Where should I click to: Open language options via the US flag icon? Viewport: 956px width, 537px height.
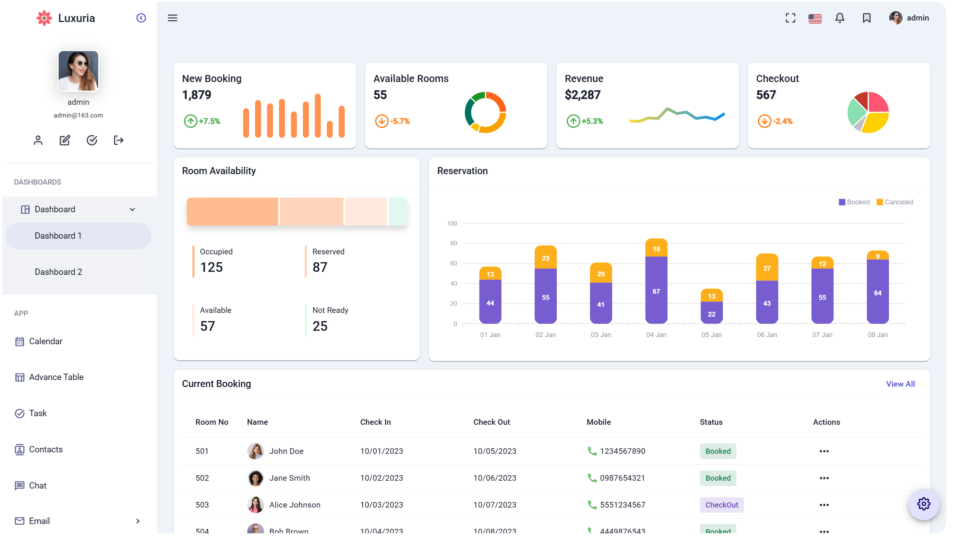pyautogui.click(x=815, y=18)
